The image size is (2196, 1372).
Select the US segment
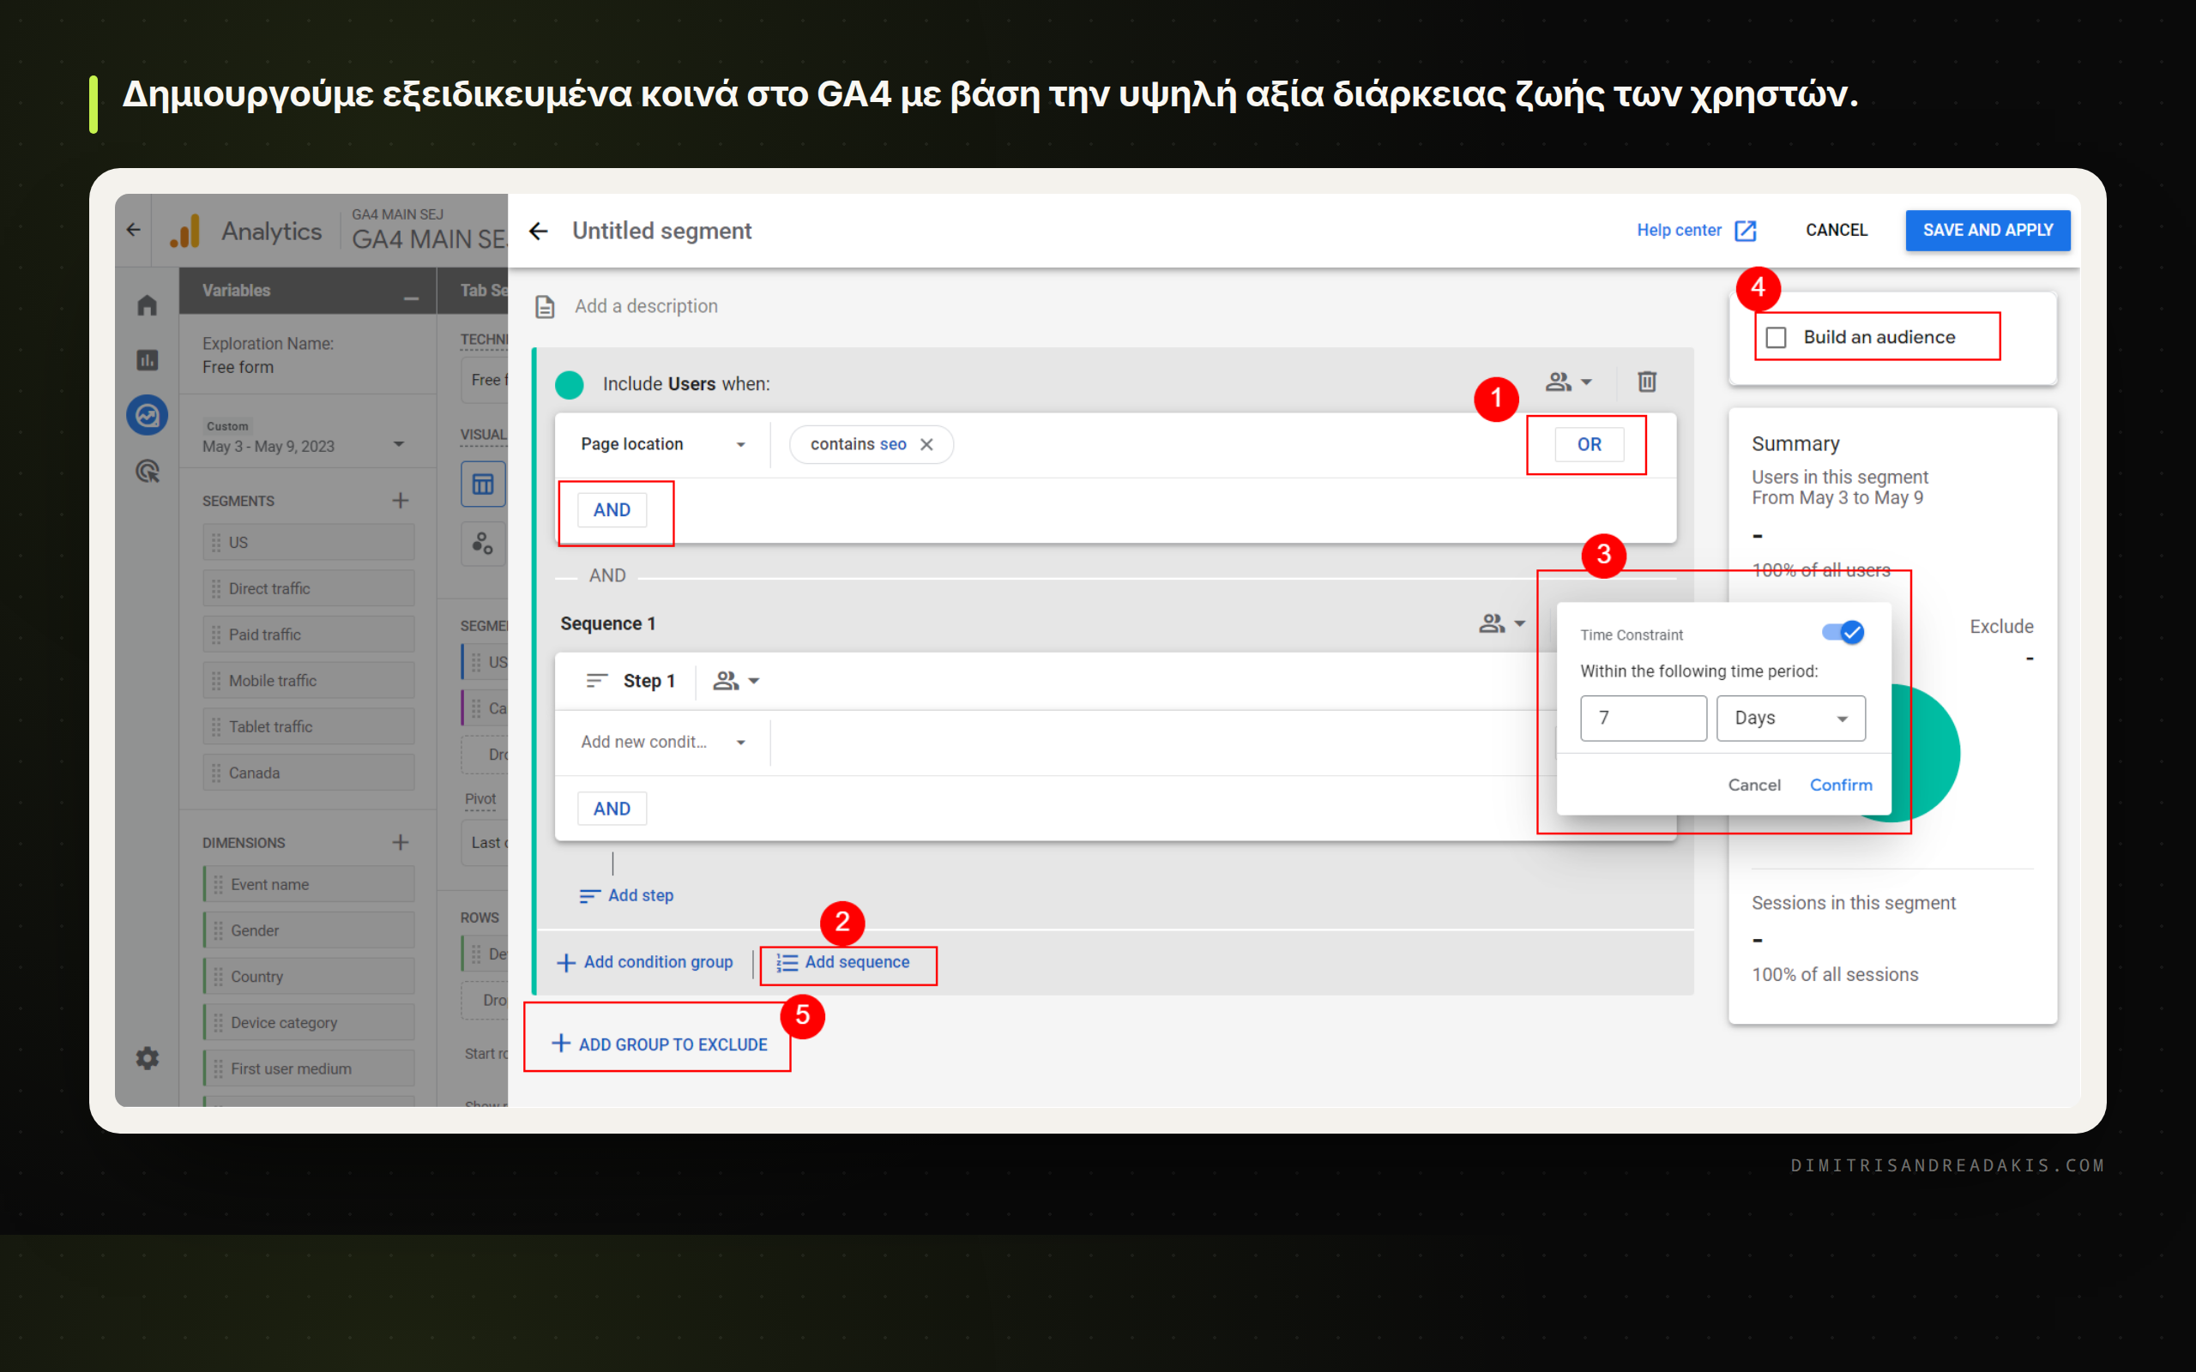309,543
